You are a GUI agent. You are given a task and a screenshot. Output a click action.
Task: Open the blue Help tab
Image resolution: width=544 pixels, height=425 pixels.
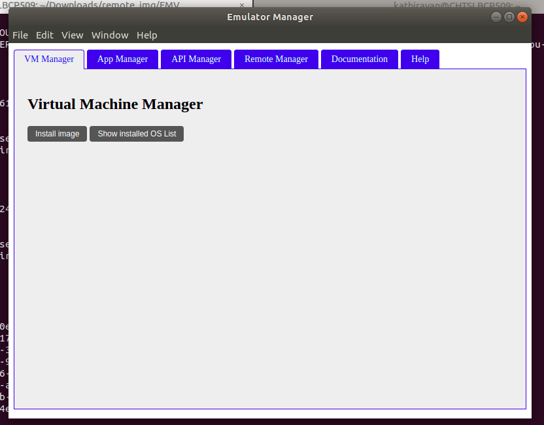point(420,59)
